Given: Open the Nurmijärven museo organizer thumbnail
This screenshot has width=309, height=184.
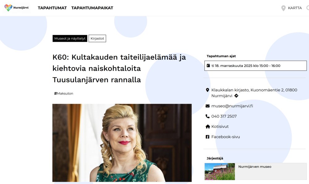Looking at the screenshot, I should coord(220,171).
